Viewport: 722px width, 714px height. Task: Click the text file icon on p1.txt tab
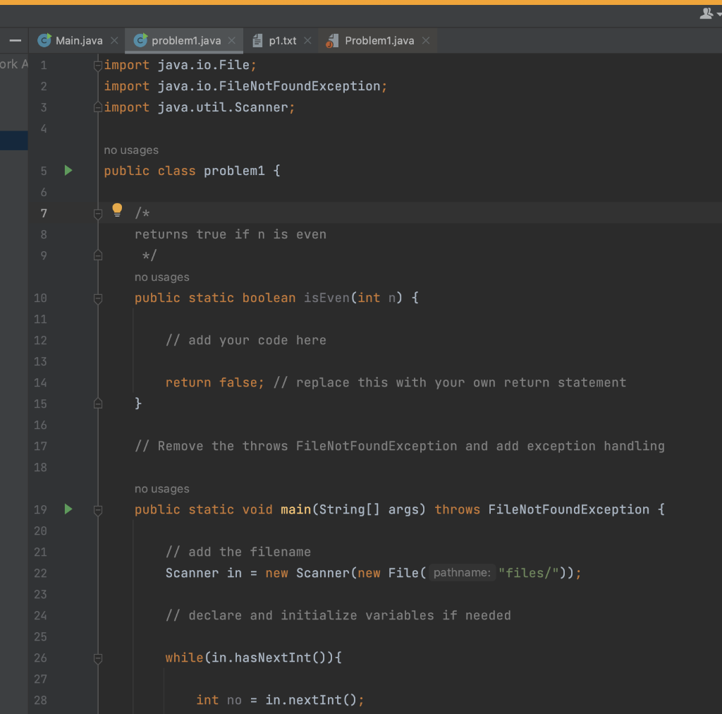coord(259,40)
